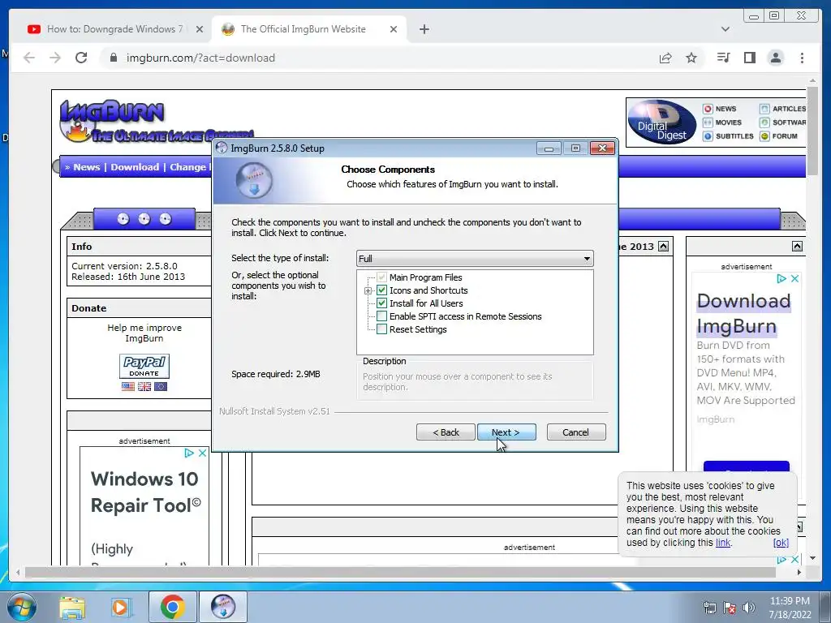Click the network tray icon
This screenshot has height=623, width=831.
[709, 608]
